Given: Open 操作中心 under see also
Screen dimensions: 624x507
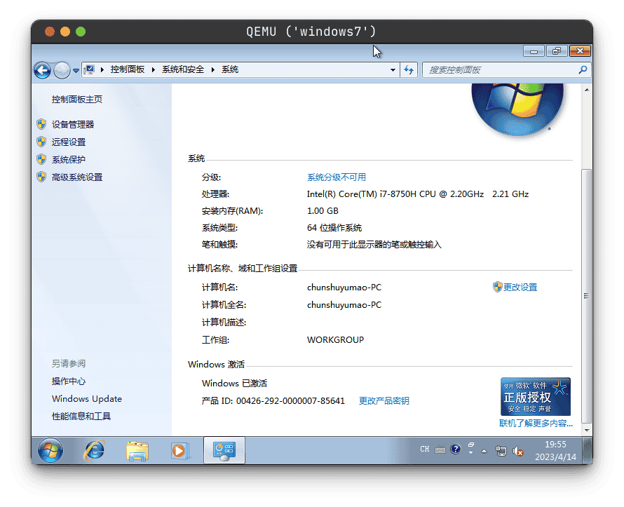Looking at the screenshot, I should (69, 381).
